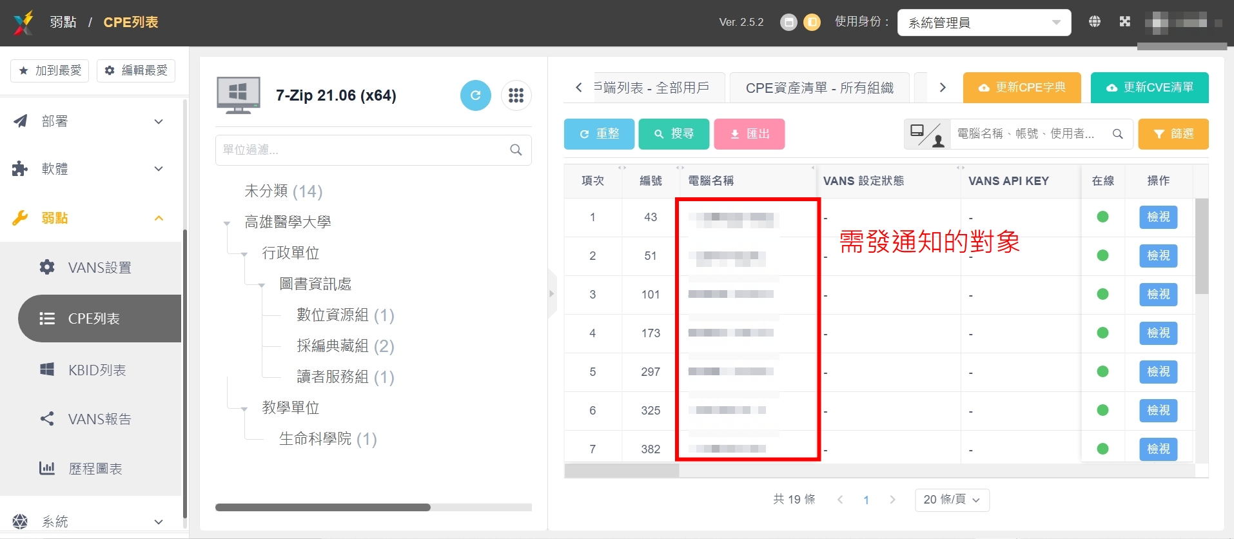
Task: Select 讀者服務組 (1) tree node
Action: 346,377
